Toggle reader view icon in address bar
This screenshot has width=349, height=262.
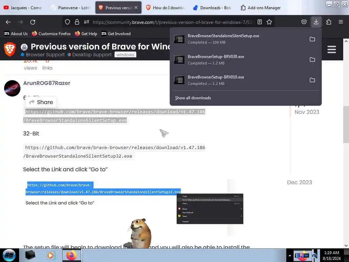click(x=259, y=22)
